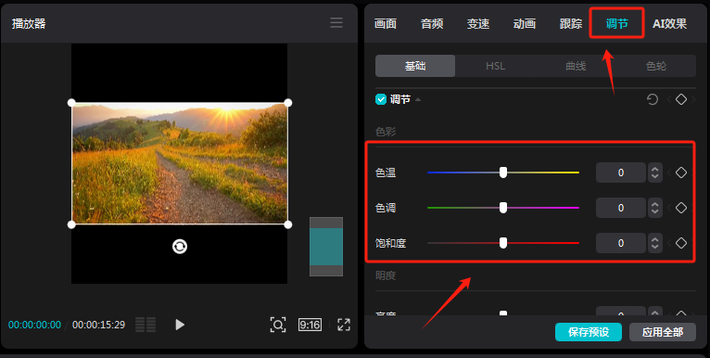Decrease 色调 with the down stepper arrow
This screenshot has width=710, height=358.
pyautogui.click(x=654, y=212)
